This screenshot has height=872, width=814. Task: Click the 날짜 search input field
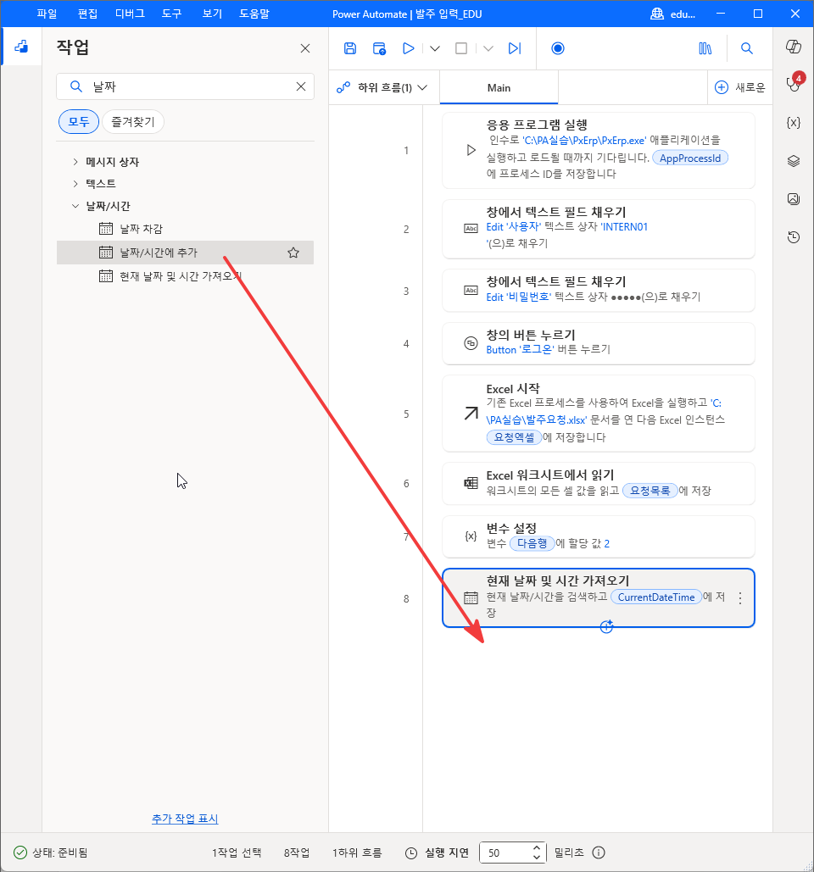[186, 86]
